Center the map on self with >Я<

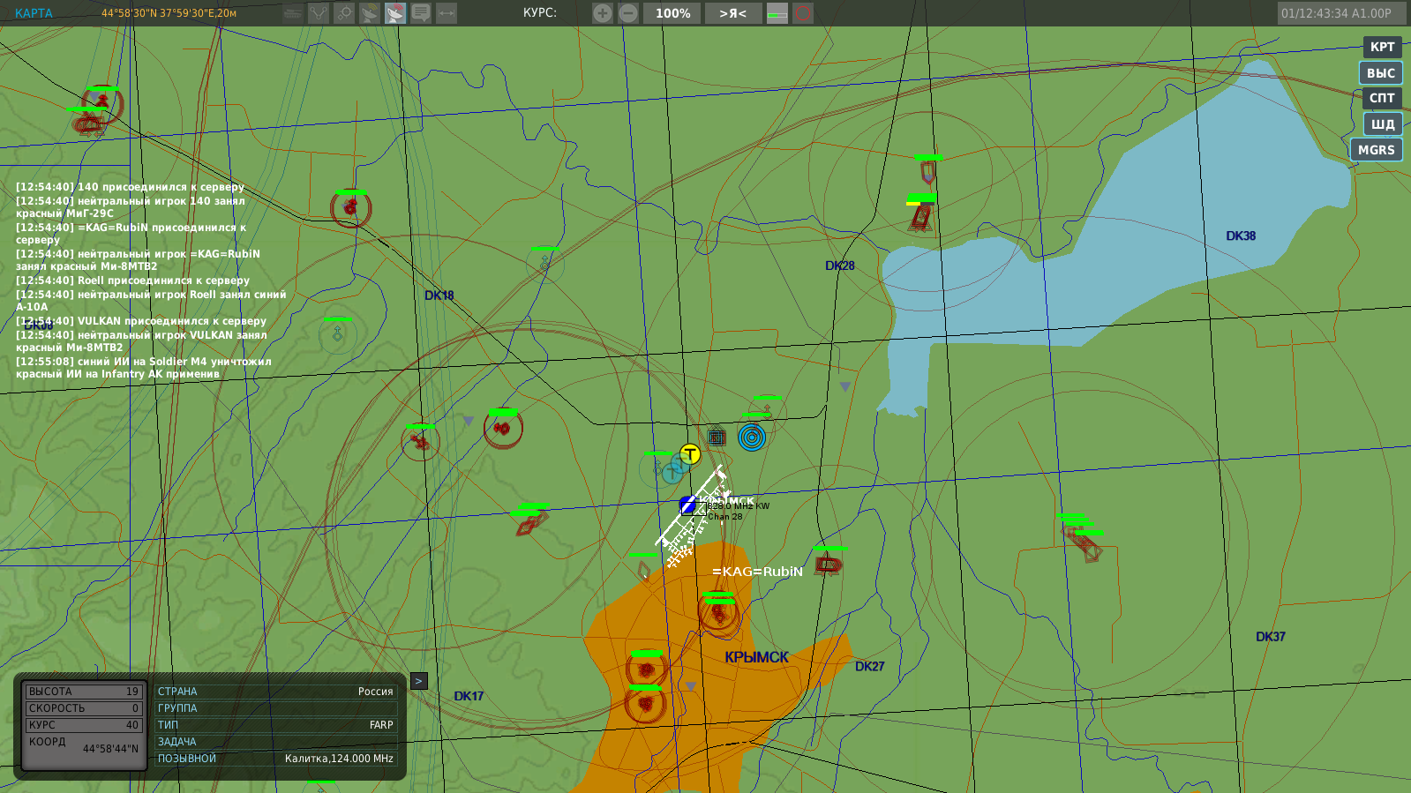(733, 13)
